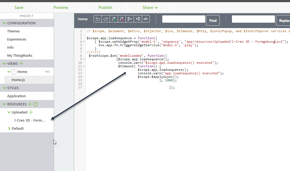The width and height of the screenshot is (290, 171).
Task: Select the remove comment icon
Action: point(122,19)
